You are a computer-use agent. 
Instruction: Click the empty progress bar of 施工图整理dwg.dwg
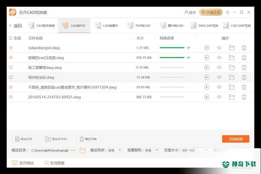[172, 67]
